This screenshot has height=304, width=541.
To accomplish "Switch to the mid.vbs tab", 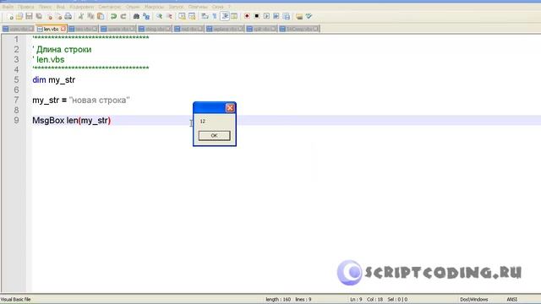I will [x=189, y=29].
